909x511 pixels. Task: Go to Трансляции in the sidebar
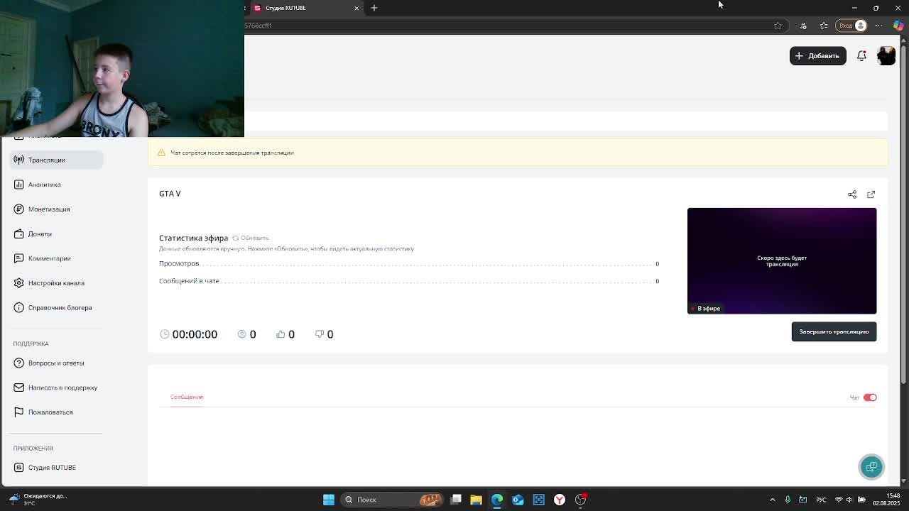coord(56,160)
